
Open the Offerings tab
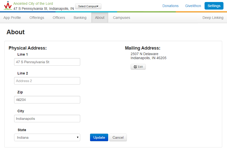click(37, 18)
